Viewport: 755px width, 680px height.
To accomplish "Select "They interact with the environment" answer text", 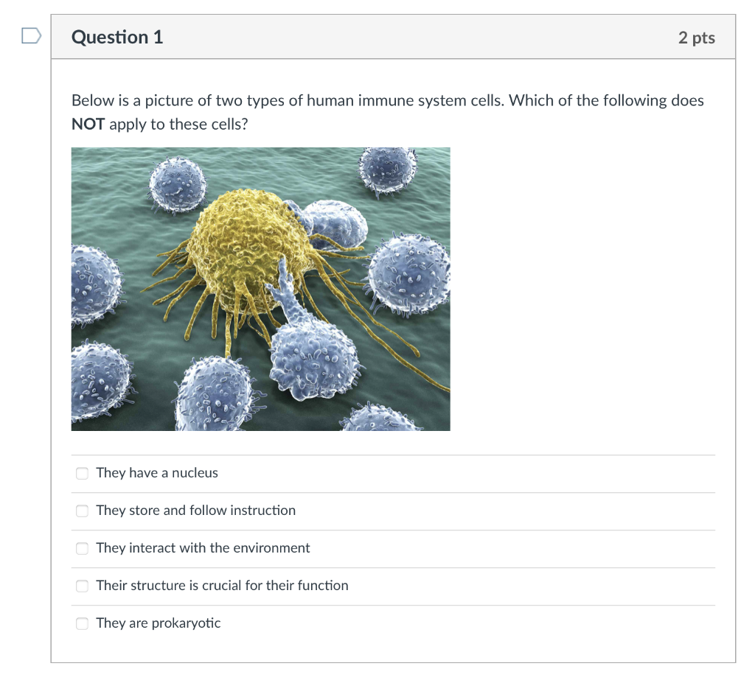I will tap(202, 548).
